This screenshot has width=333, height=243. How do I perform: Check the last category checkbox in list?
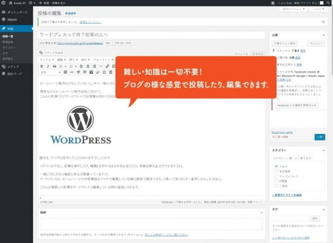click(276, 185)
